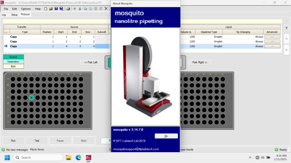Image resolution: width=291 pixels, height=163 pixels.
Task: Click the teal X-marked well in source plate
Action: [x=31, y=97]
